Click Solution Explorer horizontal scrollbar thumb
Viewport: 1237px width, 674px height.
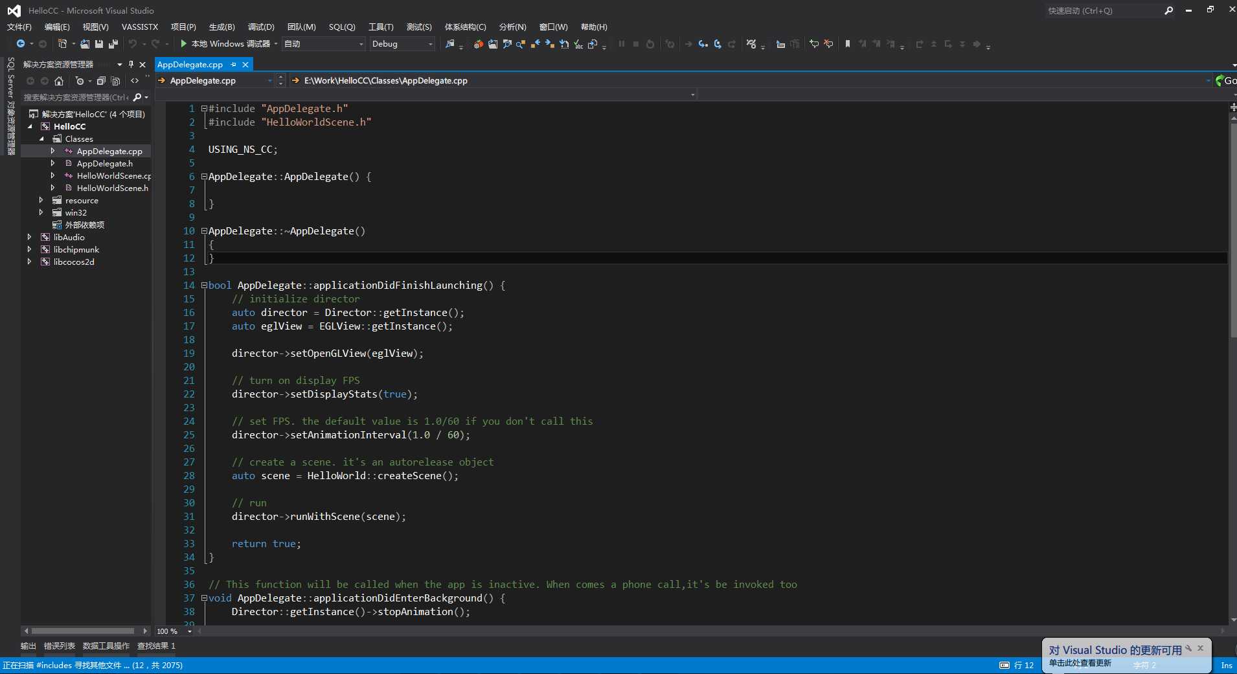click(83, 631)
